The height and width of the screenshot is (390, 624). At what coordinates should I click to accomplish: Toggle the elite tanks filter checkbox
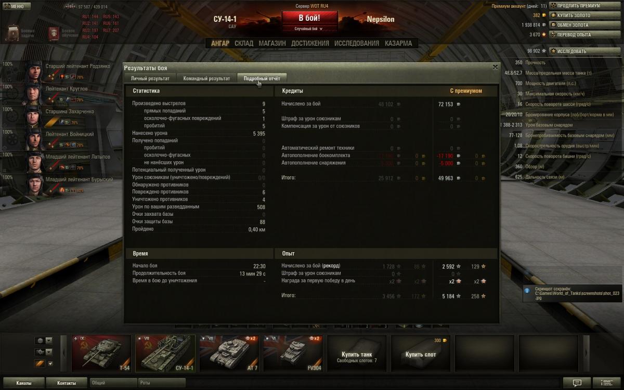pos(50,363)
